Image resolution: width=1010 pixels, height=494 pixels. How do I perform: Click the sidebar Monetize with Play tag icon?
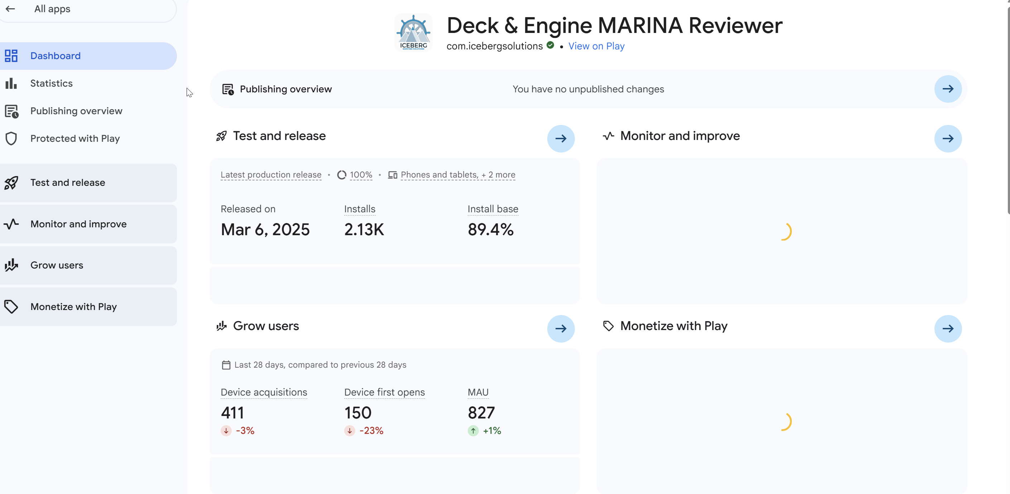[x=11, y=306]
